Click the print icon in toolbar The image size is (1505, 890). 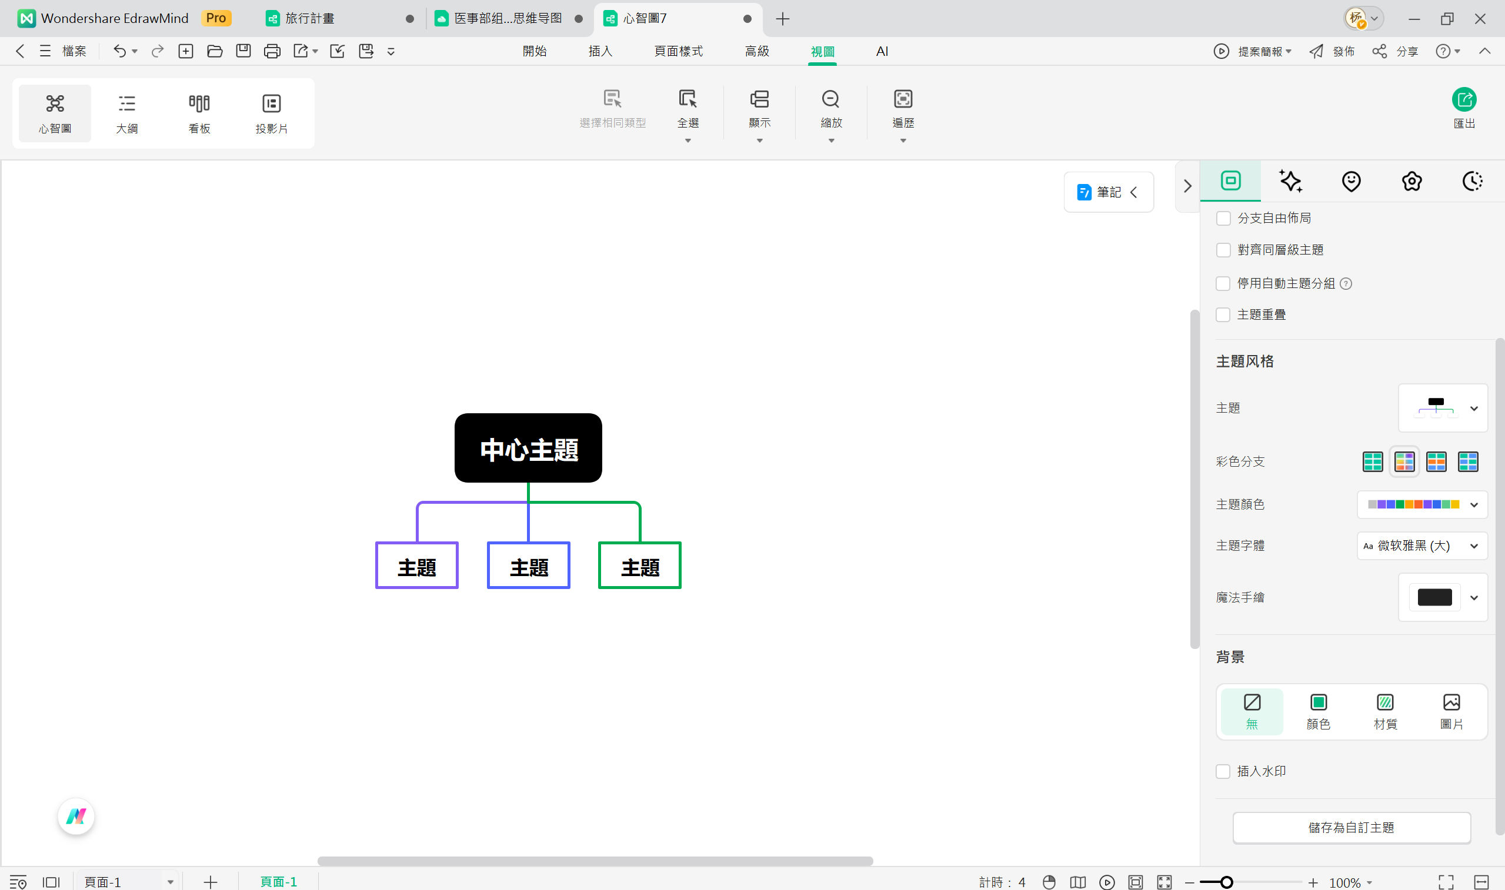(272, 52)
